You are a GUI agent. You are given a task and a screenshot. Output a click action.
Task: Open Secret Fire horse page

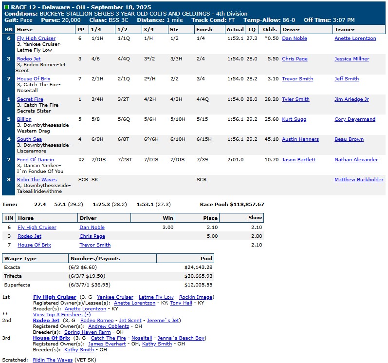coord(30,99)
